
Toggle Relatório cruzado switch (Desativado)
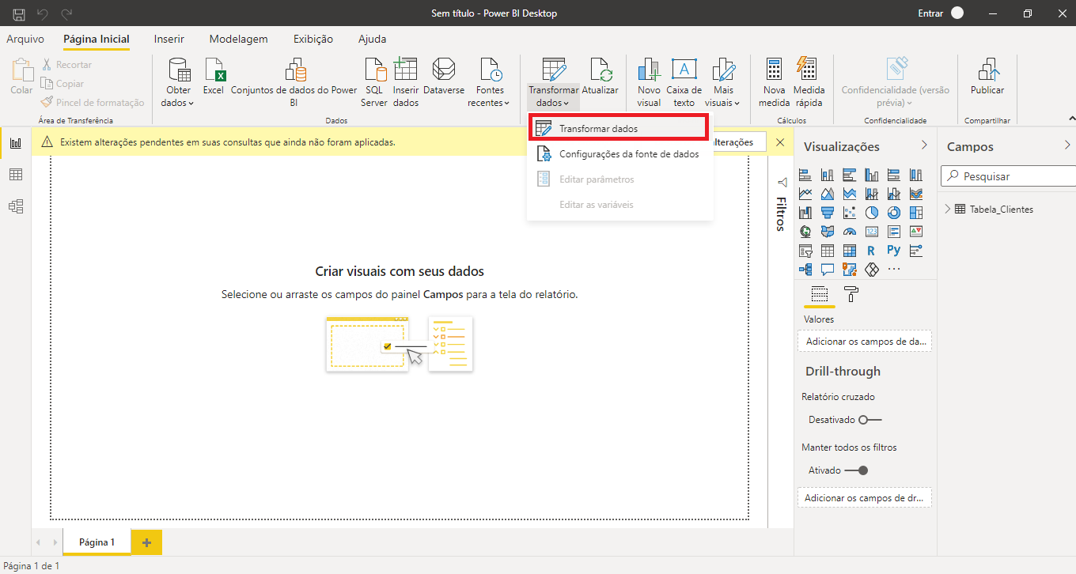[870, 420]
